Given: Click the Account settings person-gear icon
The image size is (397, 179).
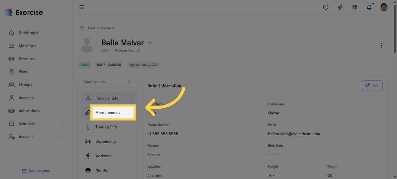Looking at the screenshot, I should tap(11, 137).
